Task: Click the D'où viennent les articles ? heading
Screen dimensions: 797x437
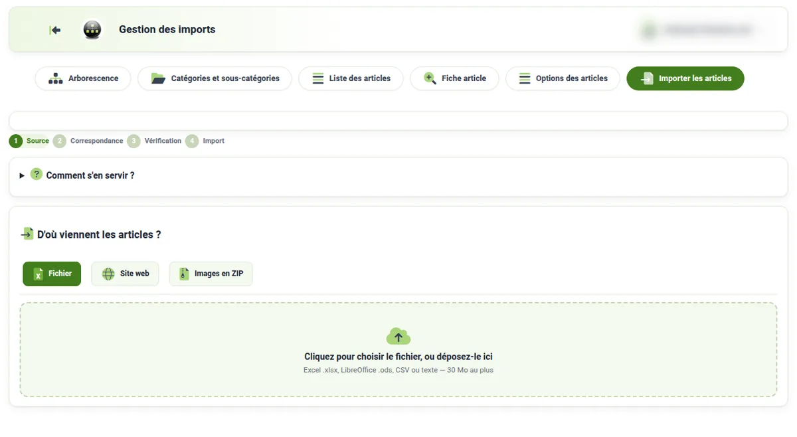Action: pos(99,234)
